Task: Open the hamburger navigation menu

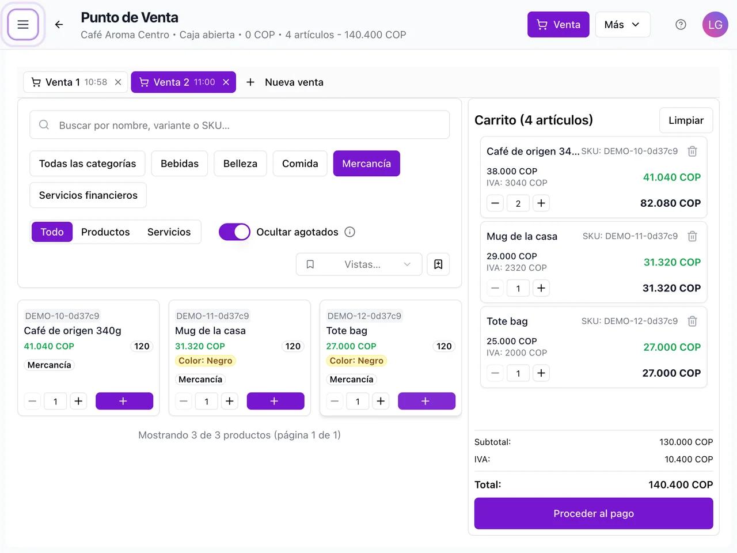Action: click(x=23, y=25)
